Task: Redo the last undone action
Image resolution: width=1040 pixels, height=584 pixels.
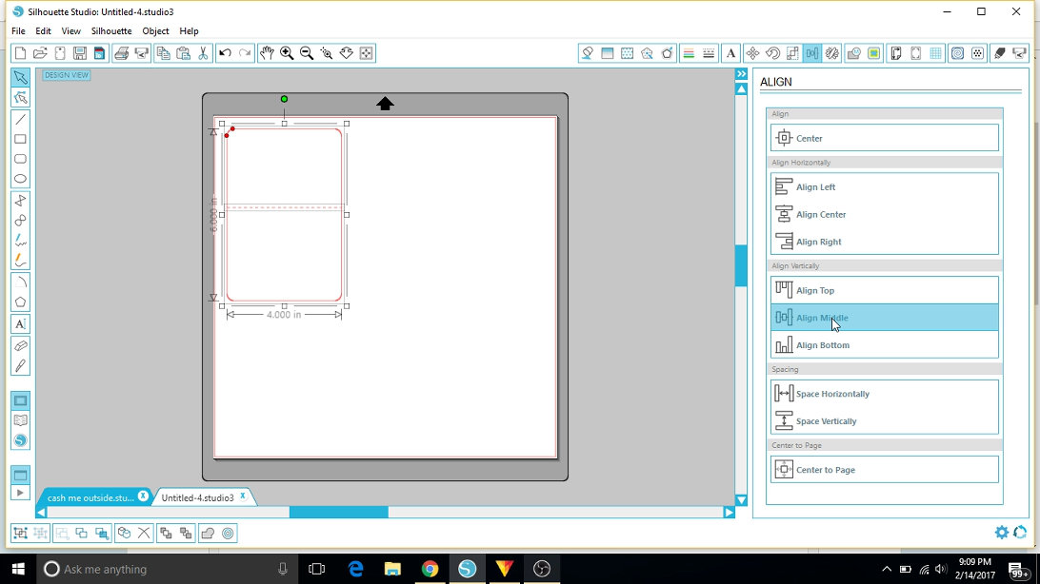Action: pyautogui.click(x=245, y=53)
